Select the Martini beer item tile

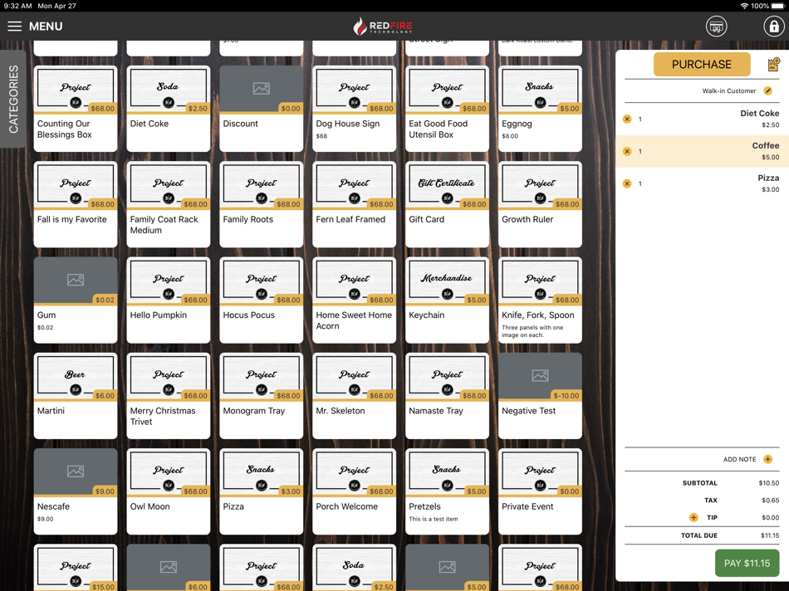click(x=76, y=396)
